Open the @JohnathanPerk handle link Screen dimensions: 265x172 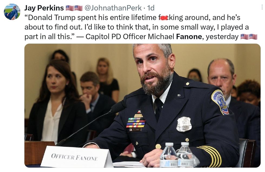pyautogui.click(x=113, y=8)
